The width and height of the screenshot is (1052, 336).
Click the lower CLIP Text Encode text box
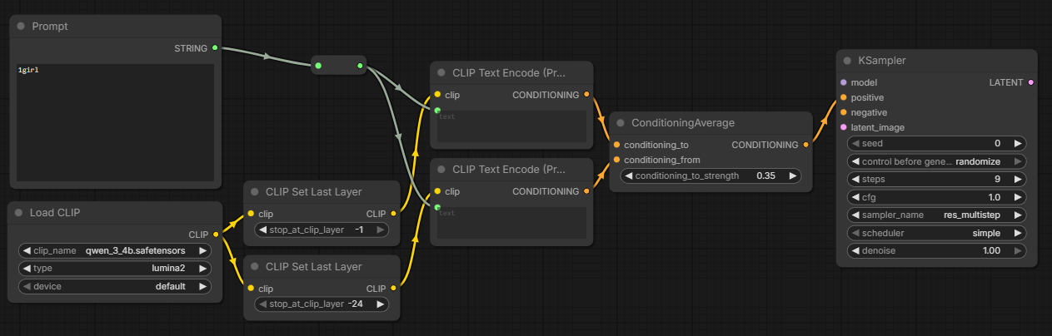click(x=511, y=221)
